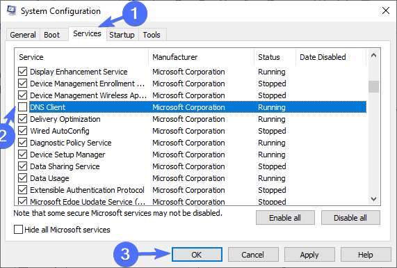Switch to the General tab

click(23, 35)
